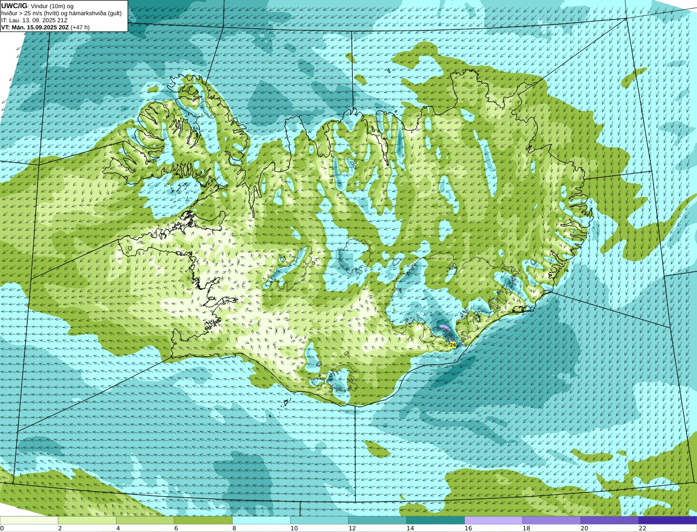The width and height of the screenshot is (697, 532).
Task: Select the darkest swatch above 22 m/s
Action: click(668, 520)
